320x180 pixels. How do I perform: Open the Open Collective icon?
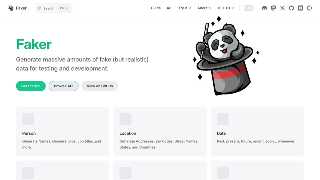tap(309, 8)
